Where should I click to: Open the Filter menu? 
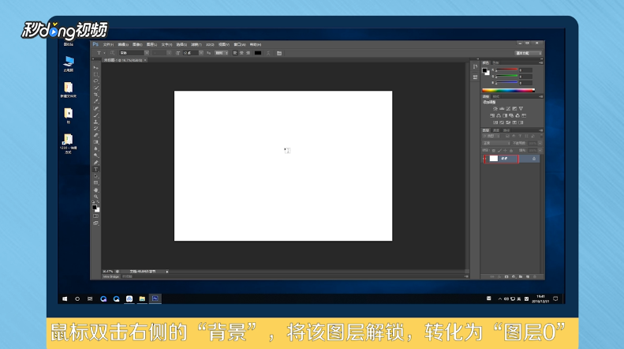[196, 45]
